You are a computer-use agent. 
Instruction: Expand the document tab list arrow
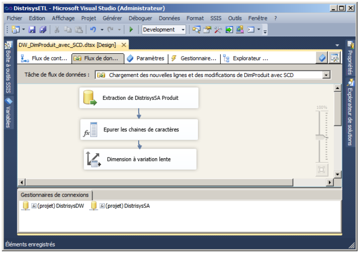coord(337,45)
